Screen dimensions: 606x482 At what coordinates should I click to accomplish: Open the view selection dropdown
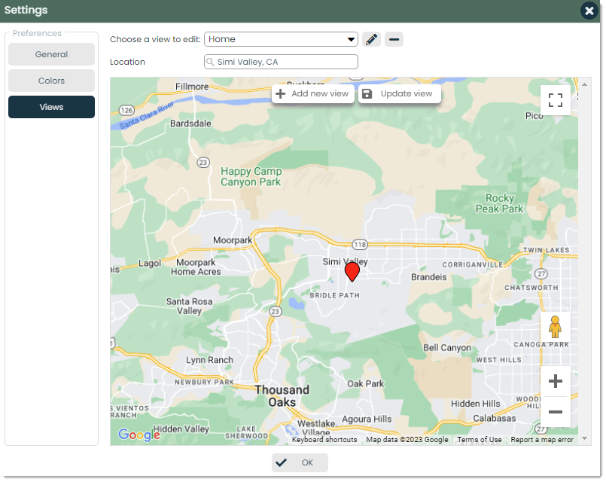(281, 39)
